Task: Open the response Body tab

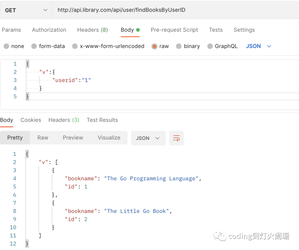Action: pos(6,120)
